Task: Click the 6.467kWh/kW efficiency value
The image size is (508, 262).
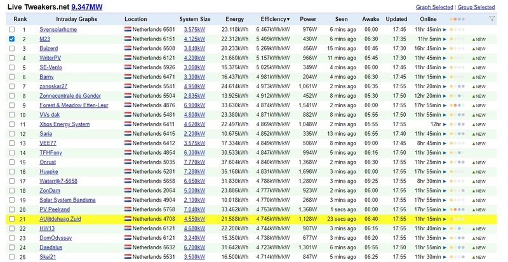Action: [x=273, y=29]
